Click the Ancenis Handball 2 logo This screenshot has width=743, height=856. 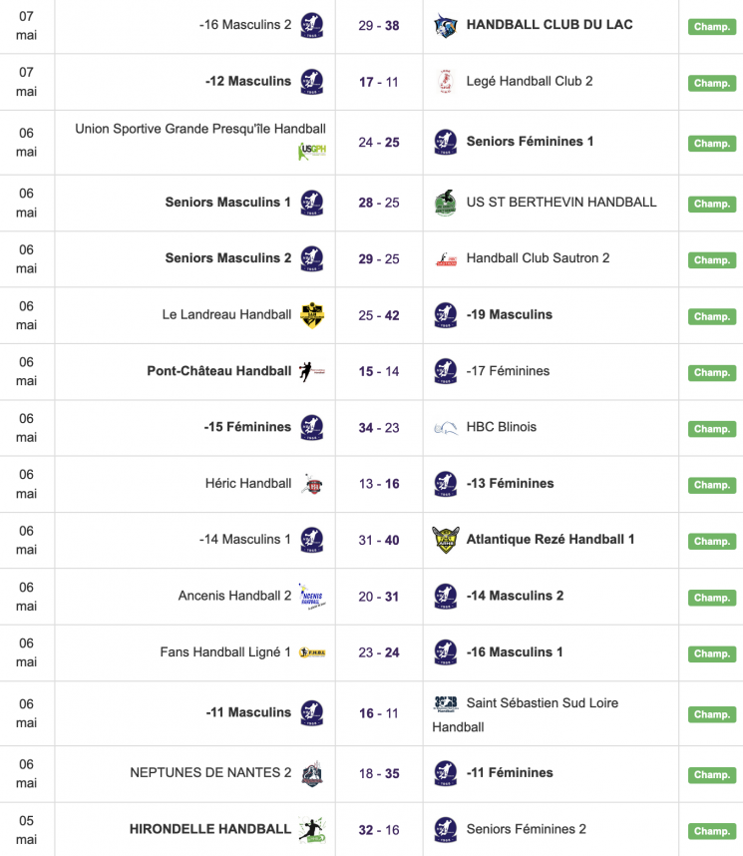[311, 597]
